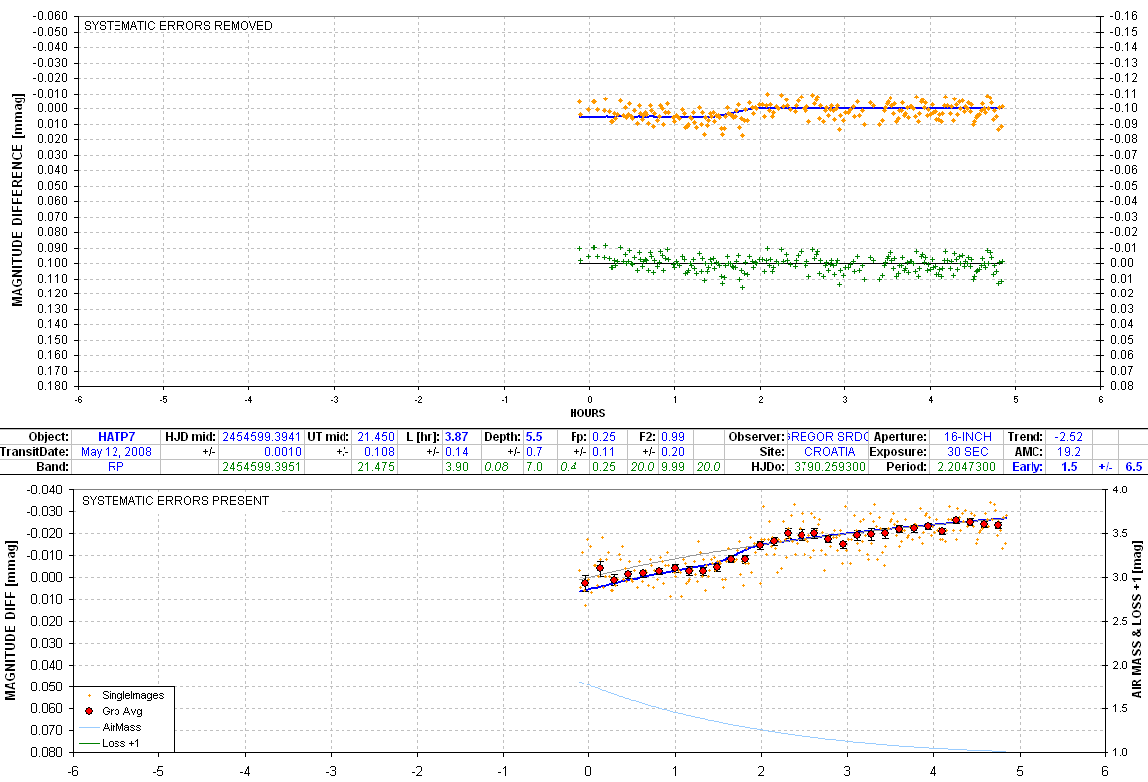Screen dimensions: 1148x782
Task: Click the Loss +1 legend line sample
Action: click(x=89, y=743)
